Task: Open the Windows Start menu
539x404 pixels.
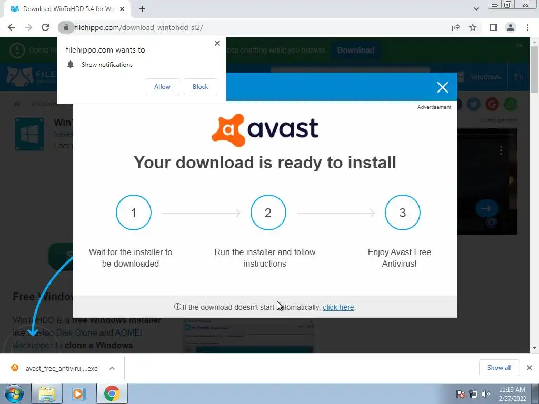Action: tap(14, 393)
